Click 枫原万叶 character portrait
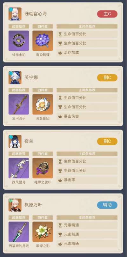 (15, 205)
